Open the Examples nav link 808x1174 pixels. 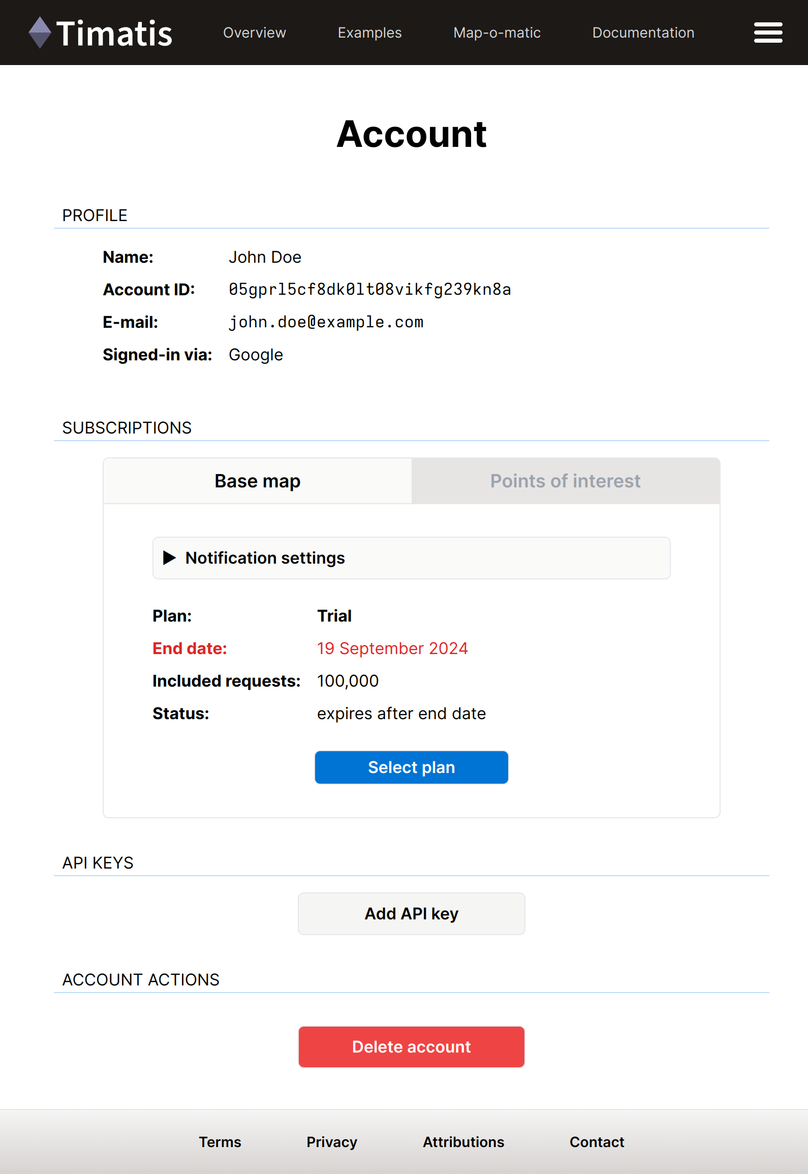point(369,33)
